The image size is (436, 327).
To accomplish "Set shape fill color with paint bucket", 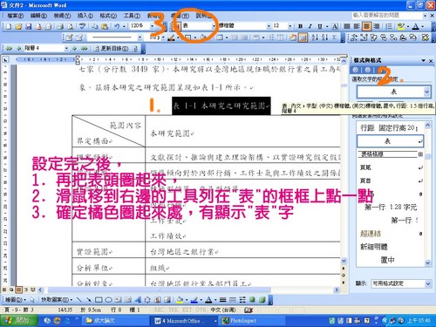I will pyautogui.click(x=180, y=299).
